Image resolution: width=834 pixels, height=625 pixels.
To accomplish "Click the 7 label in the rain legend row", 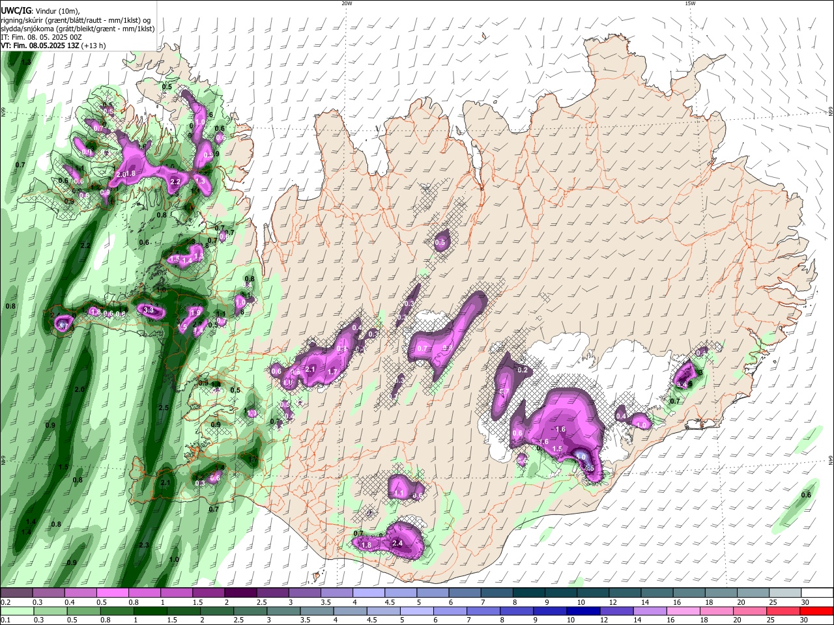I will click(x=468, y=620).
